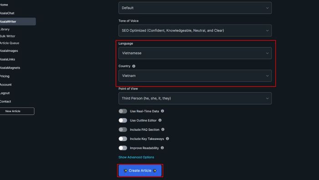Toggle Include FAQ Section switch
This screenshot has height=180, width=319.
click(123, 129)
